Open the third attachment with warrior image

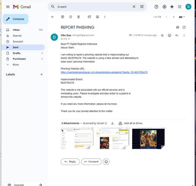pyautogui.click(x=148, y=138)
